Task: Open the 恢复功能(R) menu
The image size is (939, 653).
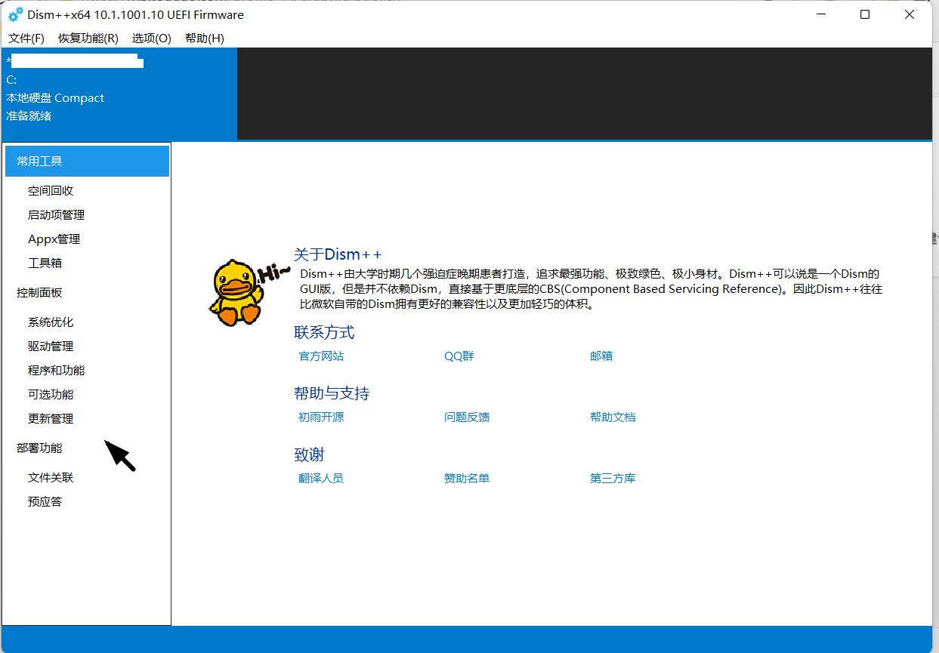Action: click(86, 38)
